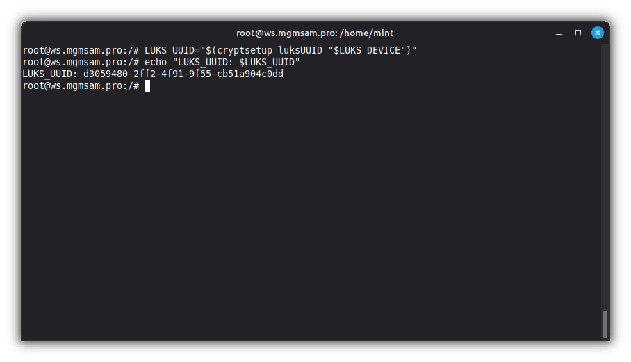Click the shell prompt on the second line

[81, 62]
